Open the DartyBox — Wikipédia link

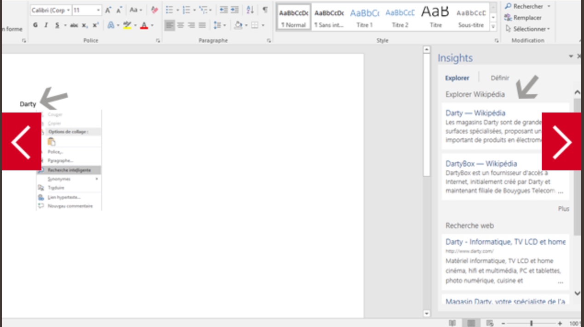coord(481,163)
